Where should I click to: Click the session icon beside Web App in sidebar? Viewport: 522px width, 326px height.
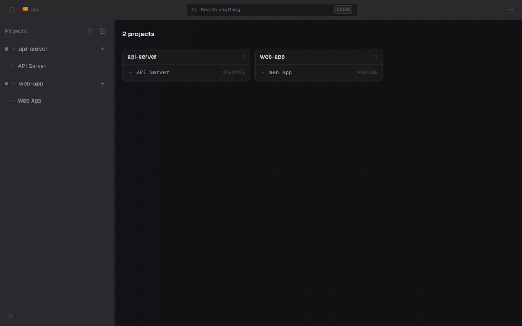pos(13,101)
